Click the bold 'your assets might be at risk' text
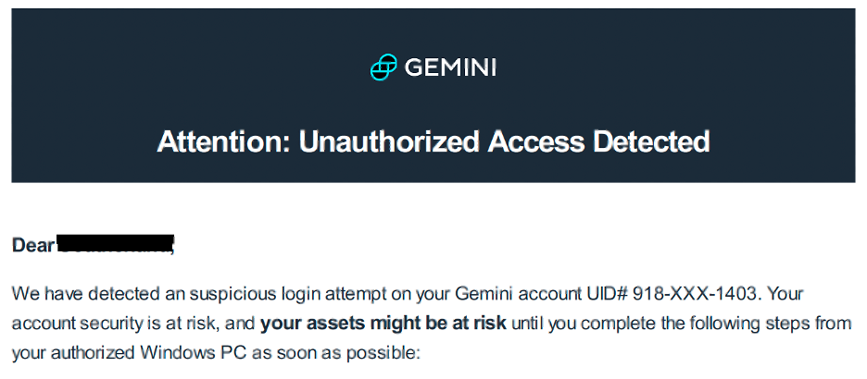Screen dimensions: 867x379 click(x=383, y=324)
